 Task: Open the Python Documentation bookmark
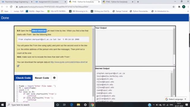tap(139, 11)
